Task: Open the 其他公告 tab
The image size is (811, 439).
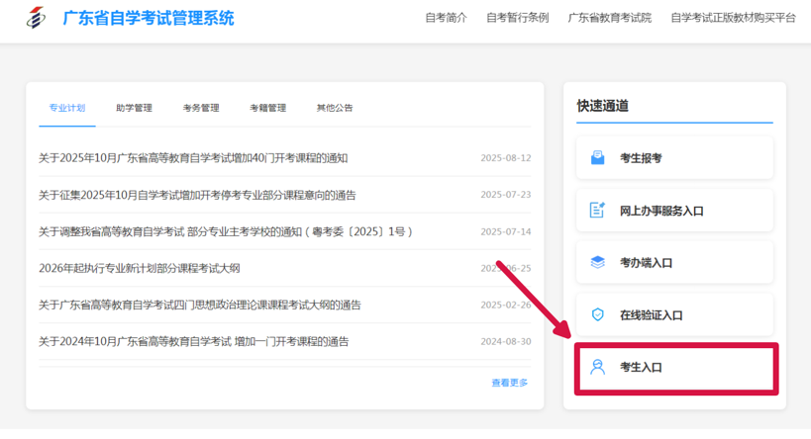Action: click(335, 108)
